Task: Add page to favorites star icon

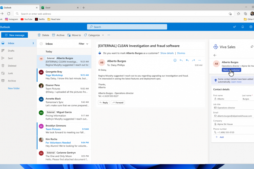Action: [x=230, y=14]
